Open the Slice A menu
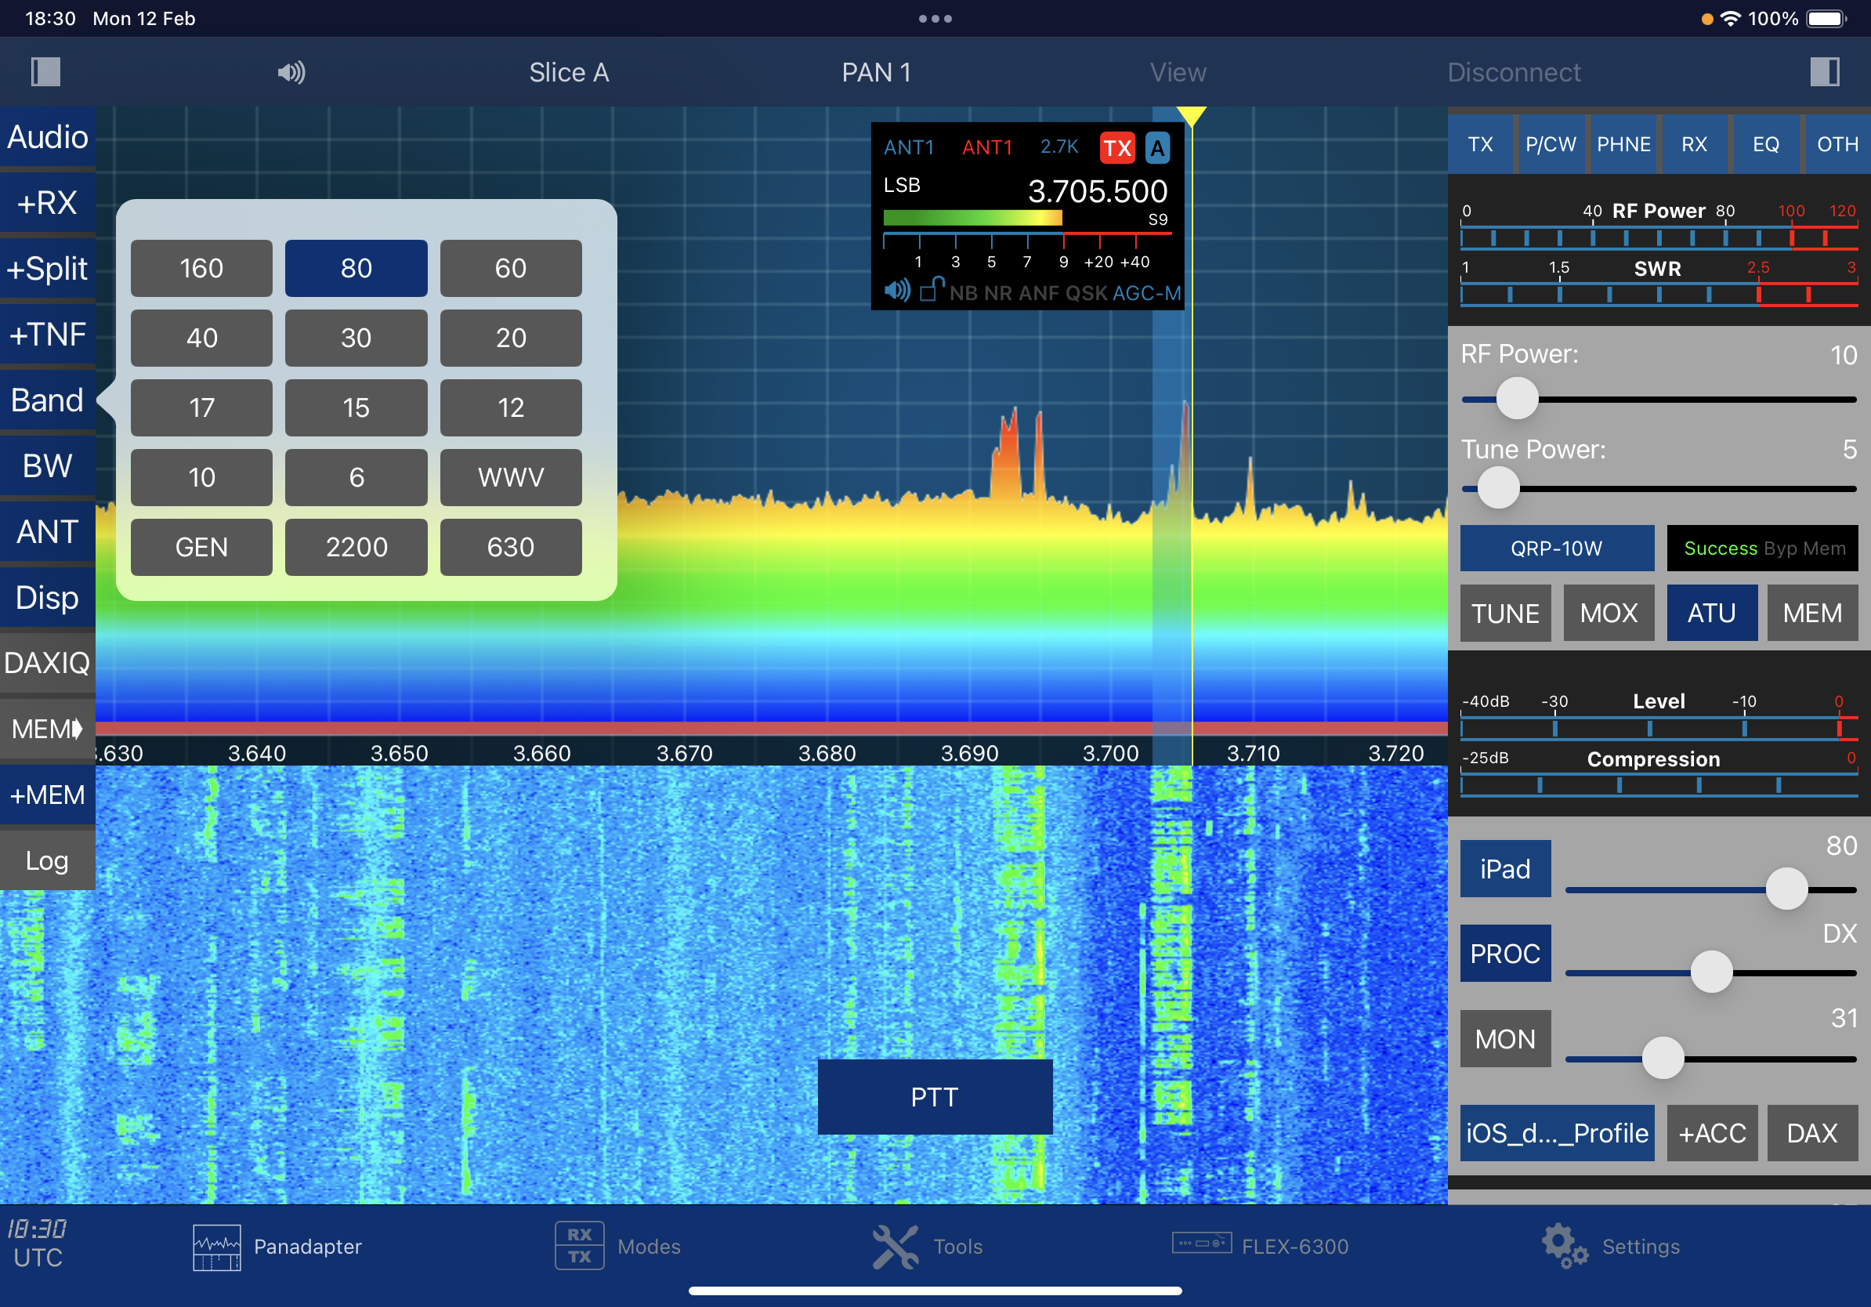This screenshot has height=1307, width=1871. click(x=569, y=73)
